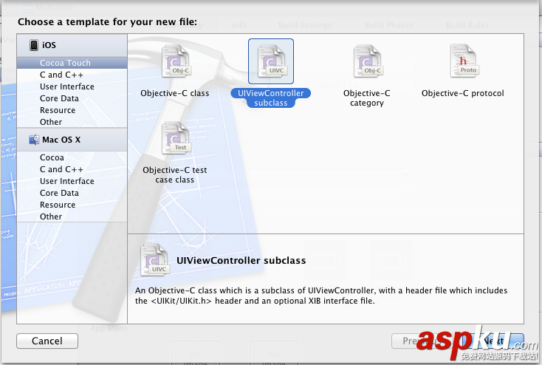This screenshot has height=365, width=542.
Task: Select Resource under Mac OS X
Action: pyautogui.click(x=72, y=205)
